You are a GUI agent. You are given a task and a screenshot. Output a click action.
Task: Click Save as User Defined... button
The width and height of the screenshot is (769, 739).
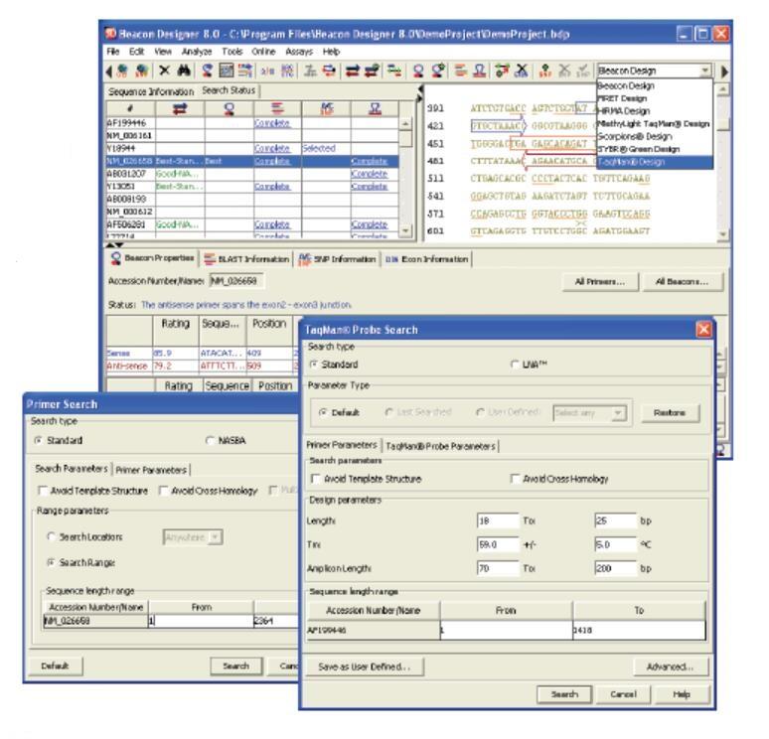coord(364,666)
